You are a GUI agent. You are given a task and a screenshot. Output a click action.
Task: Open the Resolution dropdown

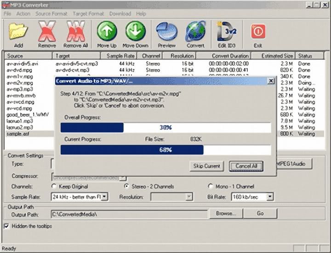[189, 197]
